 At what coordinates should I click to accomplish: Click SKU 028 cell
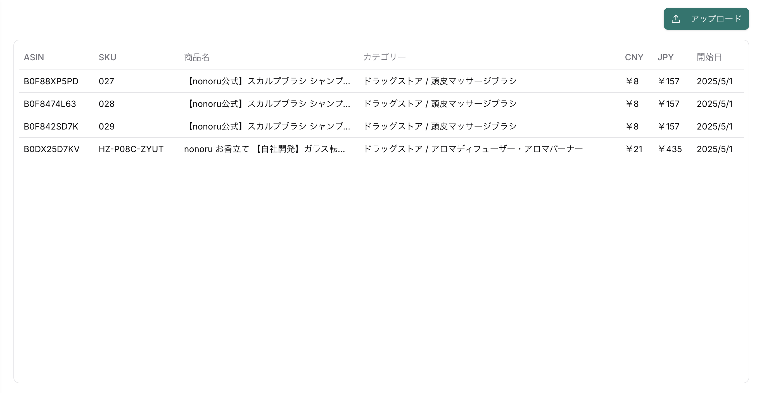pos(106,104)
